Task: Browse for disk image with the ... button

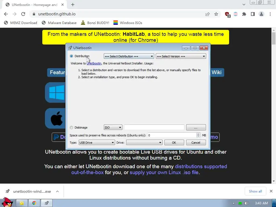Action: click(x=196, y=127)
